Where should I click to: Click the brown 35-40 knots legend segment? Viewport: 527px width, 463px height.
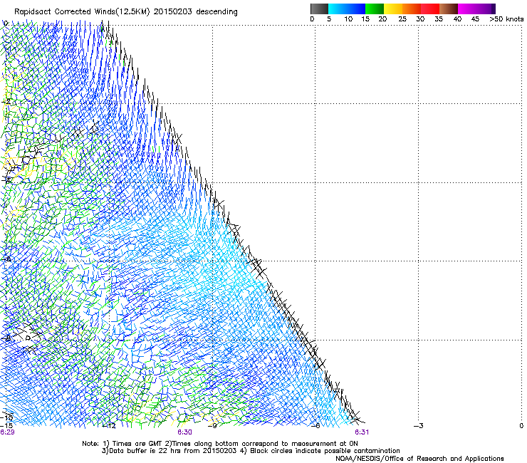(449, 9)
